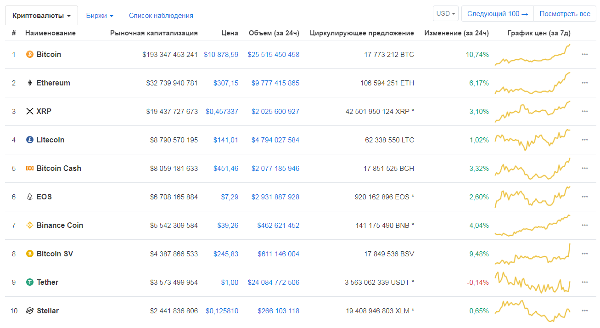Viewport: 600px width, 328px height.
Task: Click the Следующий 100 button
Action: click(x=498, y=14)
